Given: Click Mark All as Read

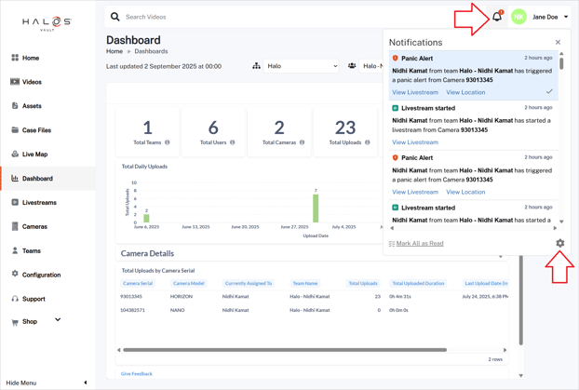Looking at the screenshot, I should click(419, 244).
